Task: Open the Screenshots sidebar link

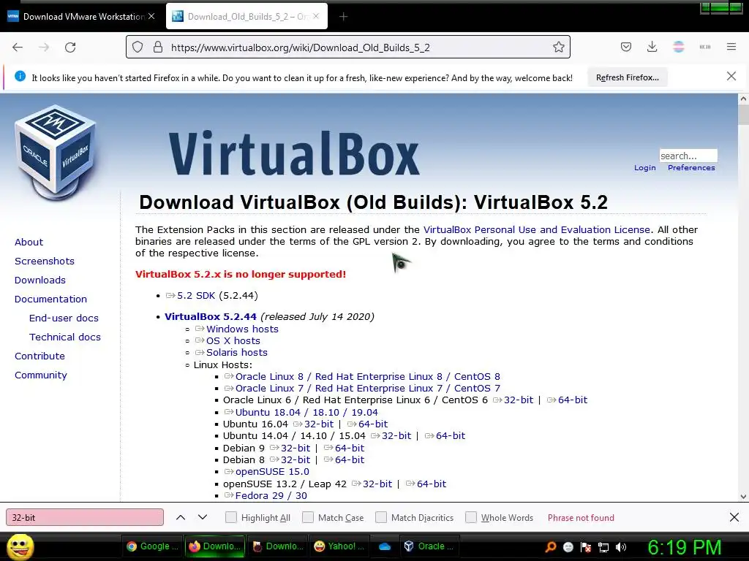Action: [x=45, y=262]
